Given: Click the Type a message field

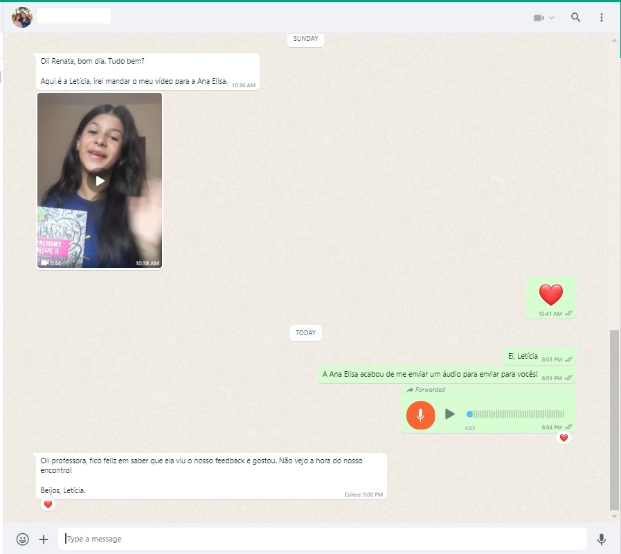Looking at the screenshot, I should click(323, 539).
